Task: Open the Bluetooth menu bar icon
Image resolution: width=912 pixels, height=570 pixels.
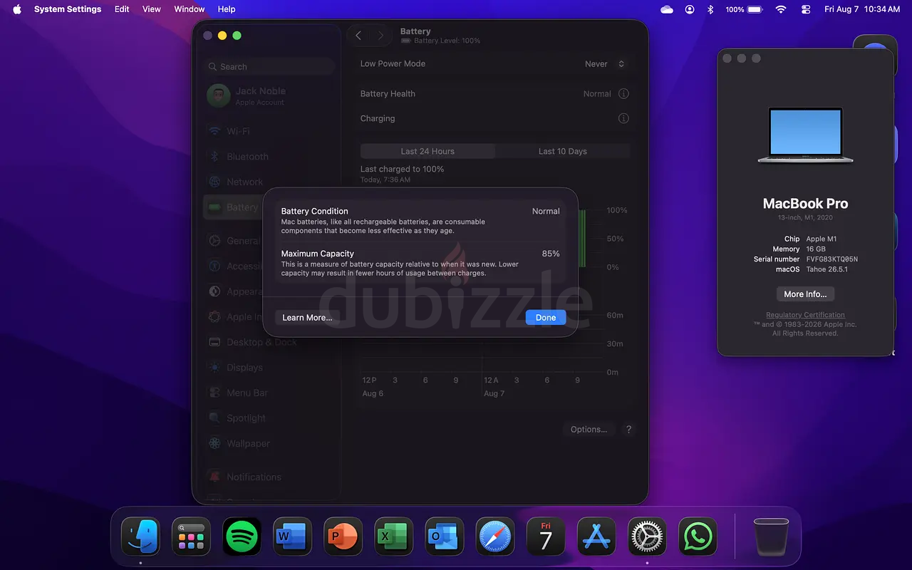Action: click(710, 9)
